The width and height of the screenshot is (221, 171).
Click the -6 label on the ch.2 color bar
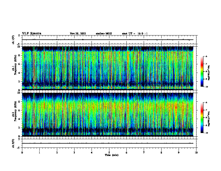206,103
